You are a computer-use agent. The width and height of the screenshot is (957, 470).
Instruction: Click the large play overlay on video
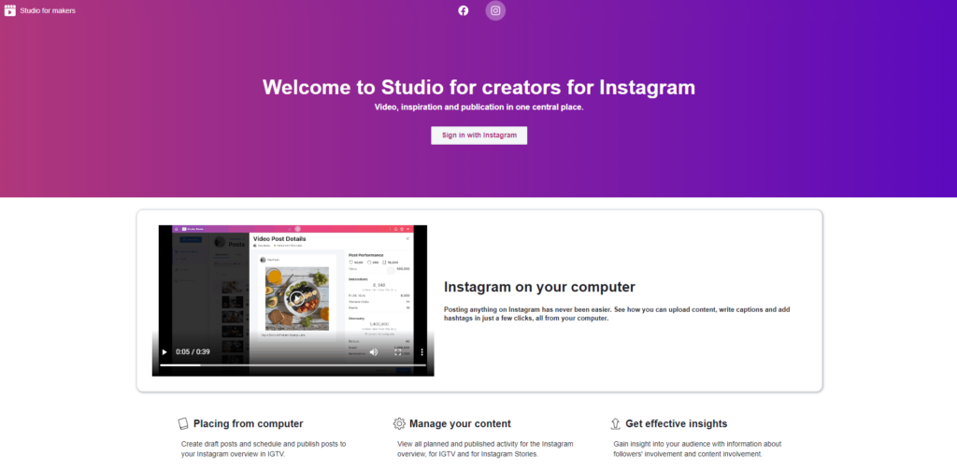(296, 298)
